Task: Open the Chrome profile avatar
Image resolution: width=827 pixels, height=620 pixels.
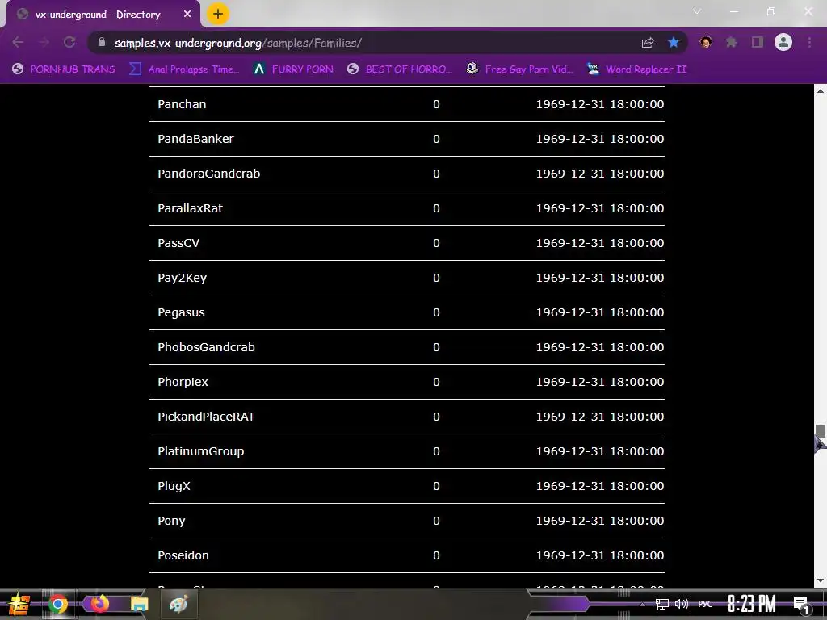Action: (783, 42)
